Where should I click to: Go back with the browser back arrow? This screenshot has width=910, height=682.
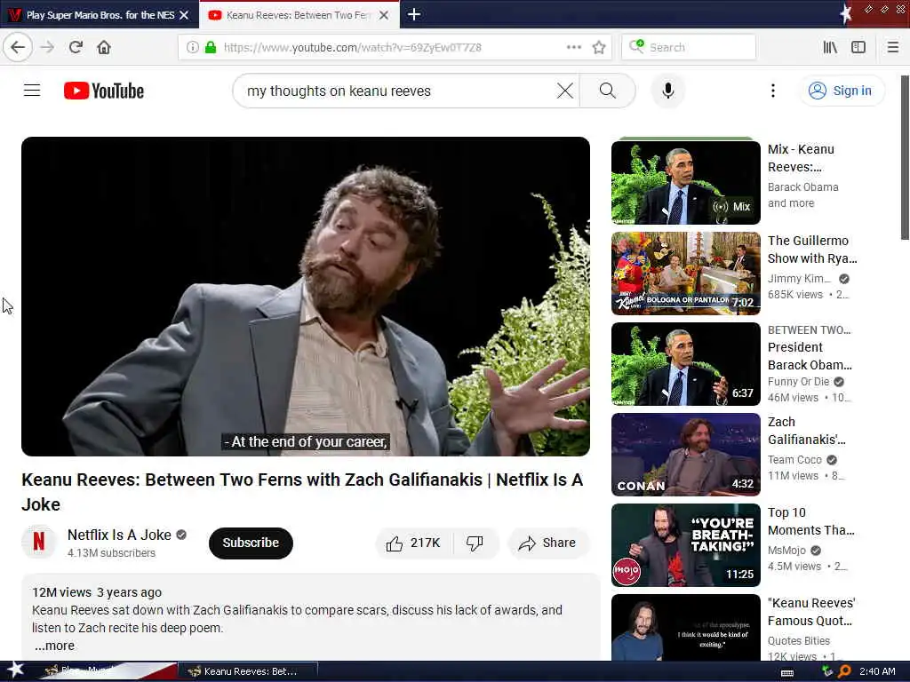pos(18,48)
